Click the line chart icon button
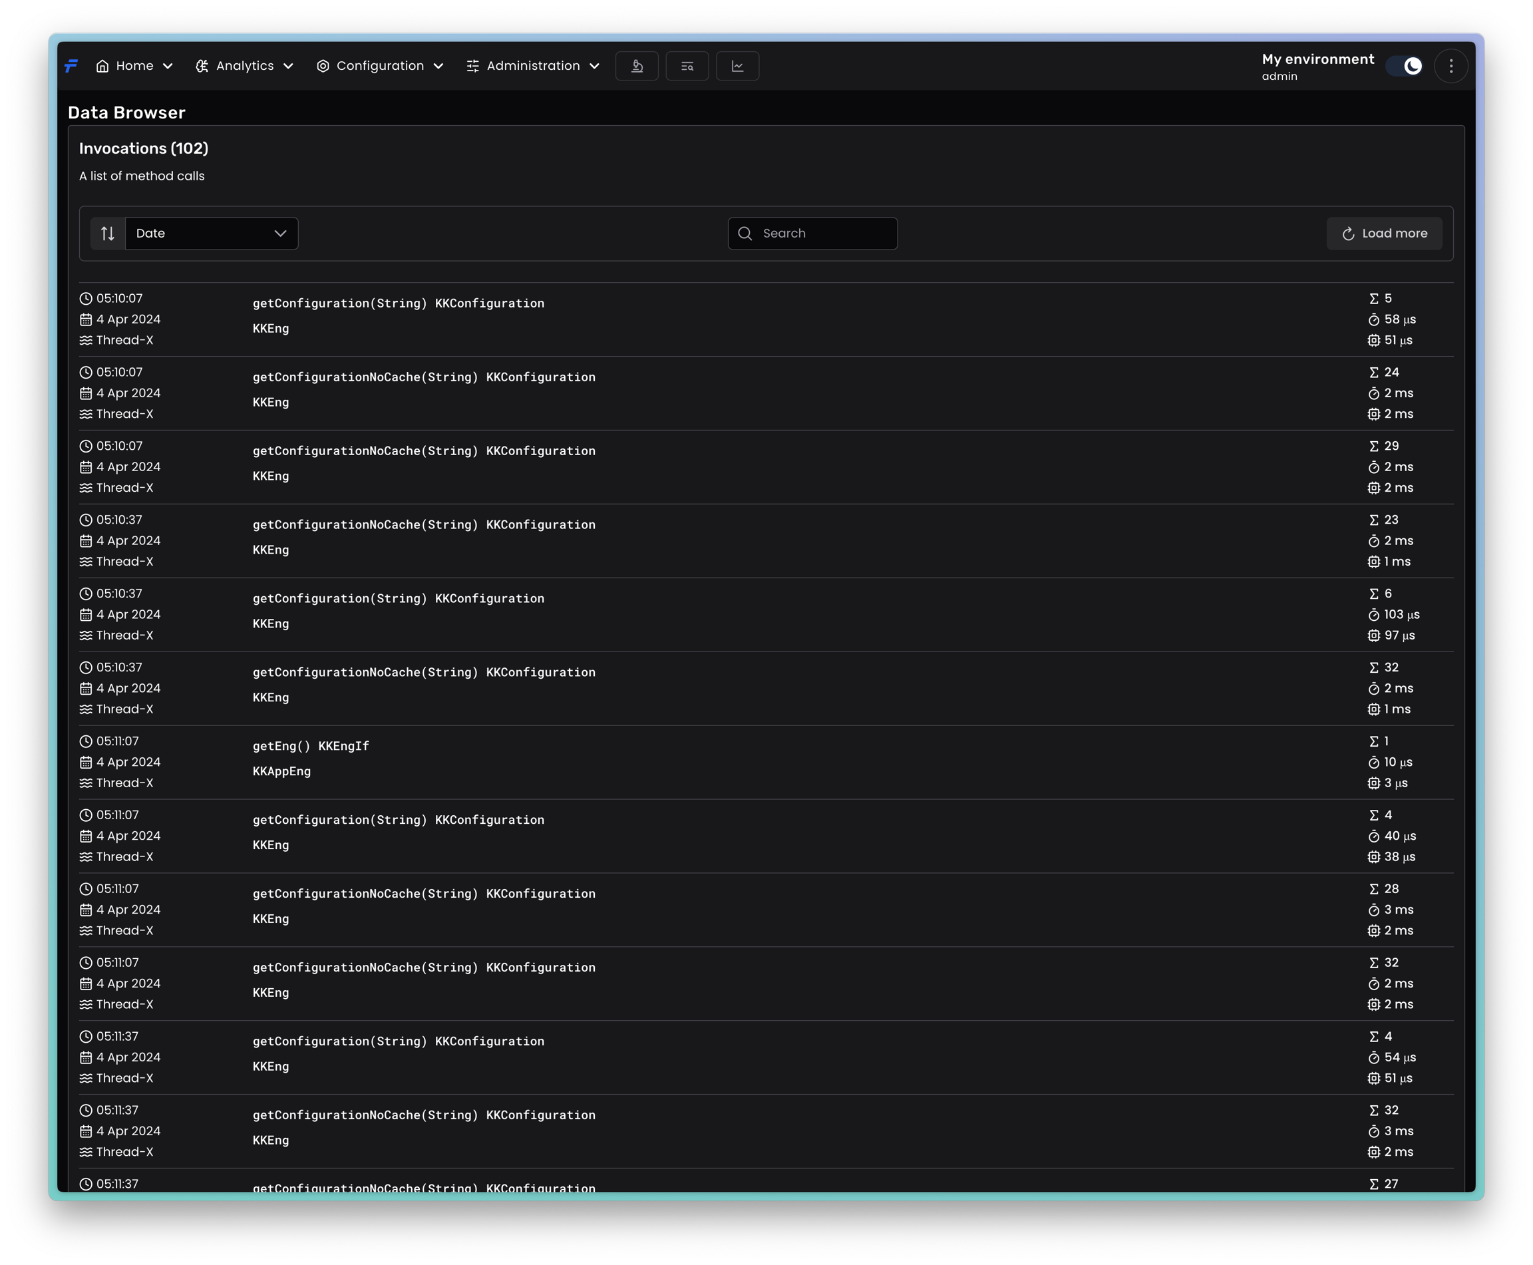Image resolution: width=1533 pixels, height=1265 pixels. 737,67
